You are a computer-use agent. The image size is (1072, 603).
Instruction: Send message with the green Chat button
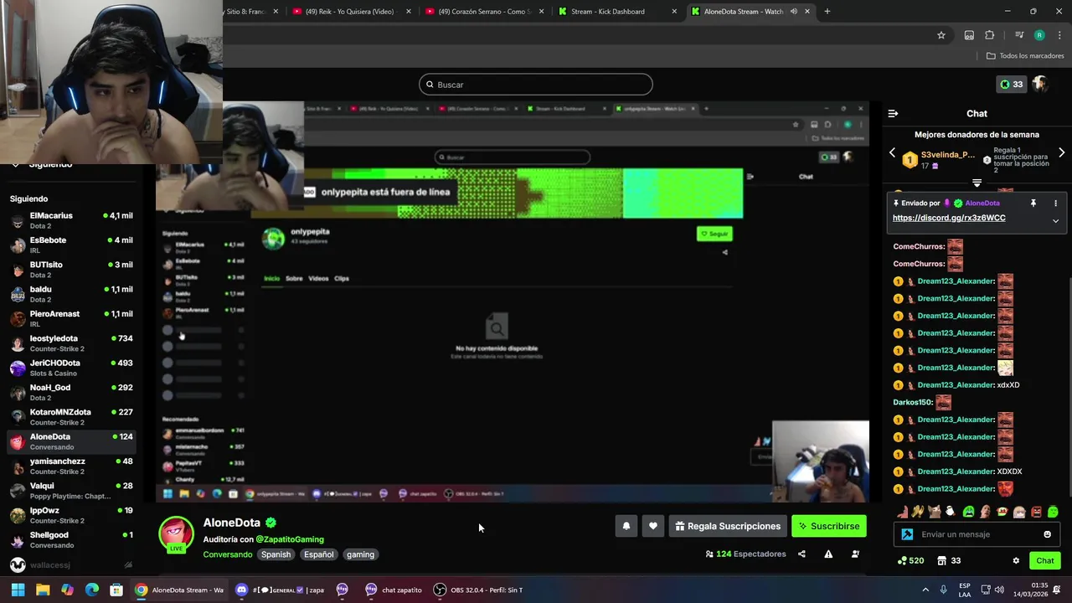coord(1045,561)
